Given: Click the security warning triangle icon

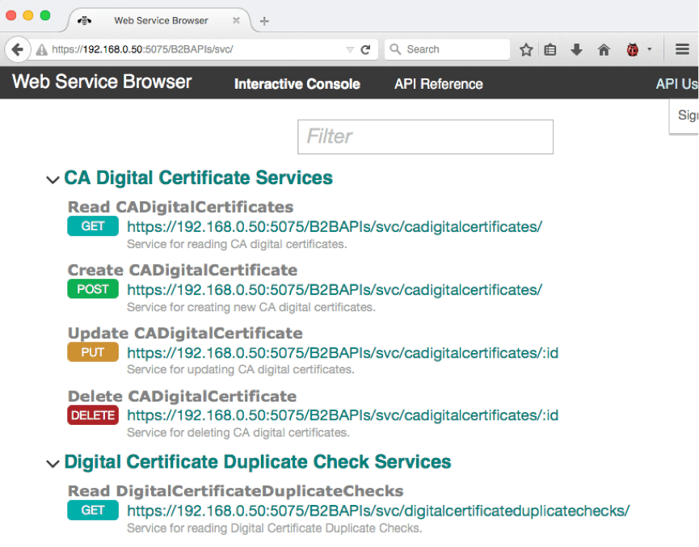Looking at the screenshot, I should [41, 49].
